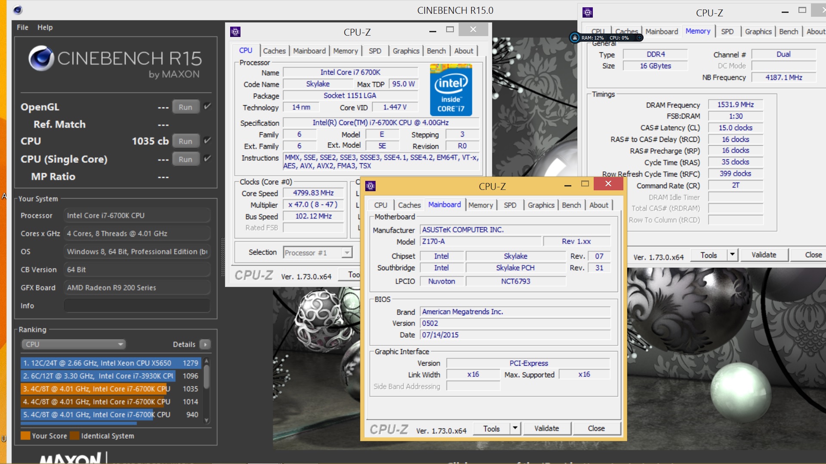The image size is (826, 464).
Task: Open Graphics tab in Memory window
Action: tap(758, 32)
